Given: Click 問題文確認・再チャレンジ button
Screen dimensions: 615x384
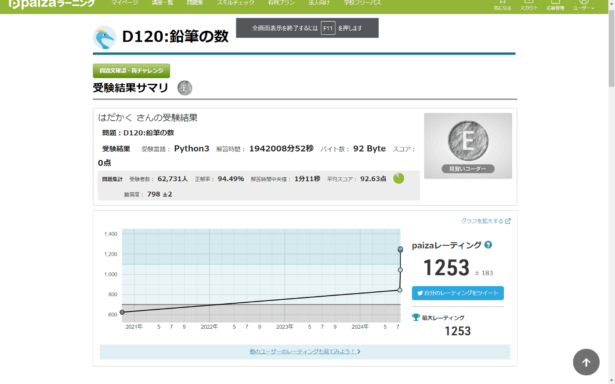Looking at the screenshot, I should [131, 71].
